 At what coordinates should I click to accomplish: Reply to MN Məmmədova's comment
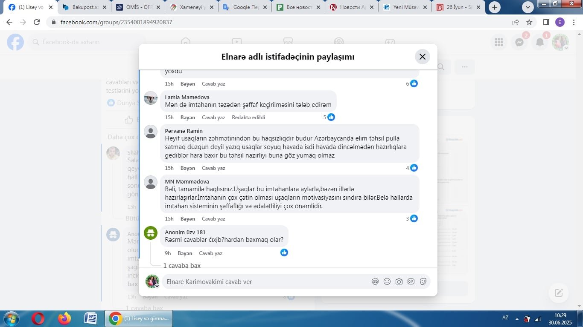click(x=213, y=218)
